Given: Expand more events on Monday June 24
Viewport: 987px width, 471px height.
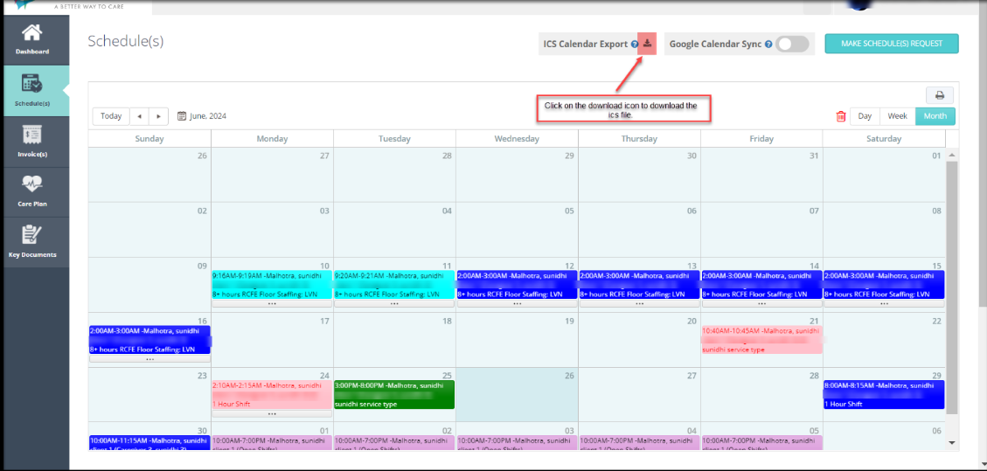Looking at the screenshot, I should pyautogui.click(x=272, y=414).
